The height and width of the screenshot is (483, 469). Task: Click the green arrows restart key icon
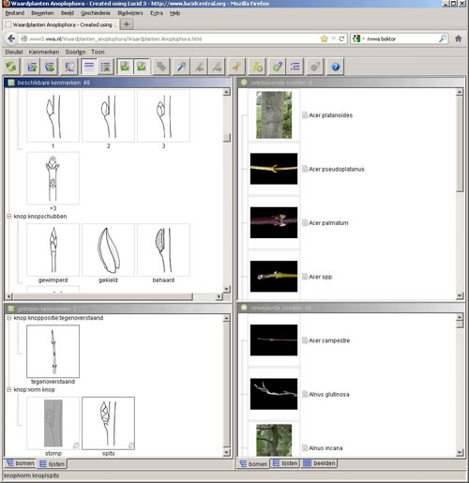11,67
